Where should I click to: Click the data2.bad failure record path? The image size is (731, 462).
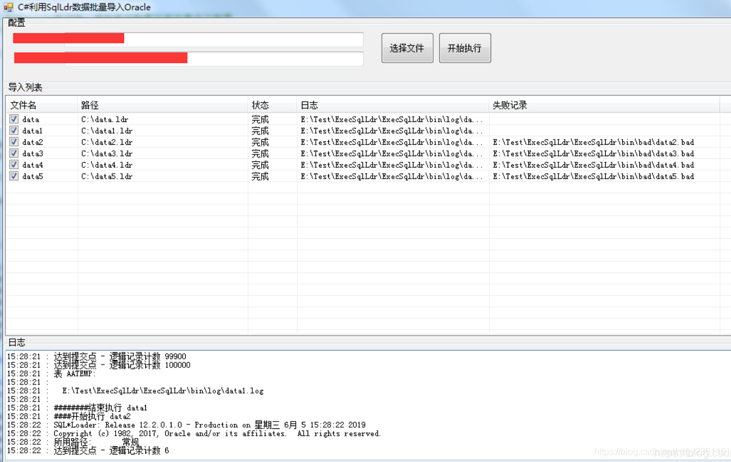click(x=594, y=142)
